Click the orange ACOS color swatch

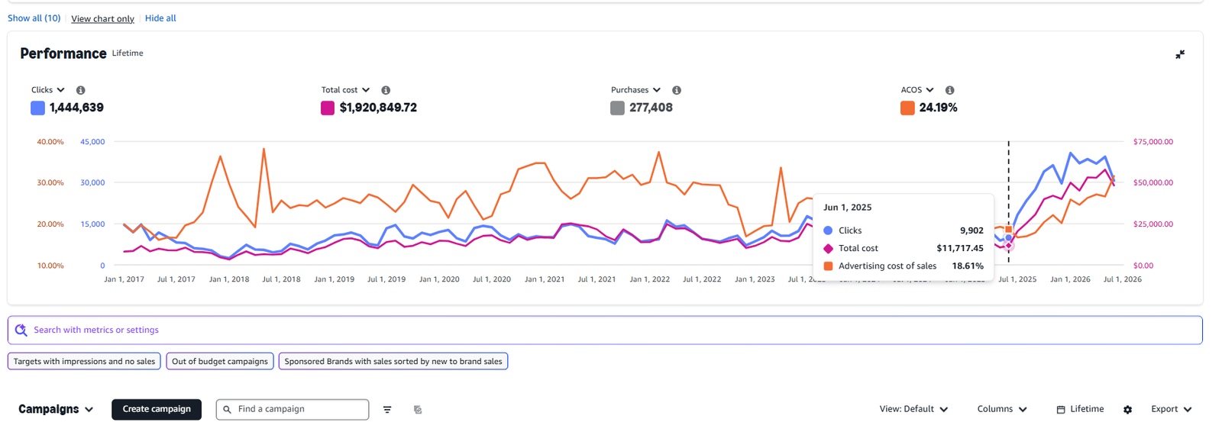click(907, 108)
